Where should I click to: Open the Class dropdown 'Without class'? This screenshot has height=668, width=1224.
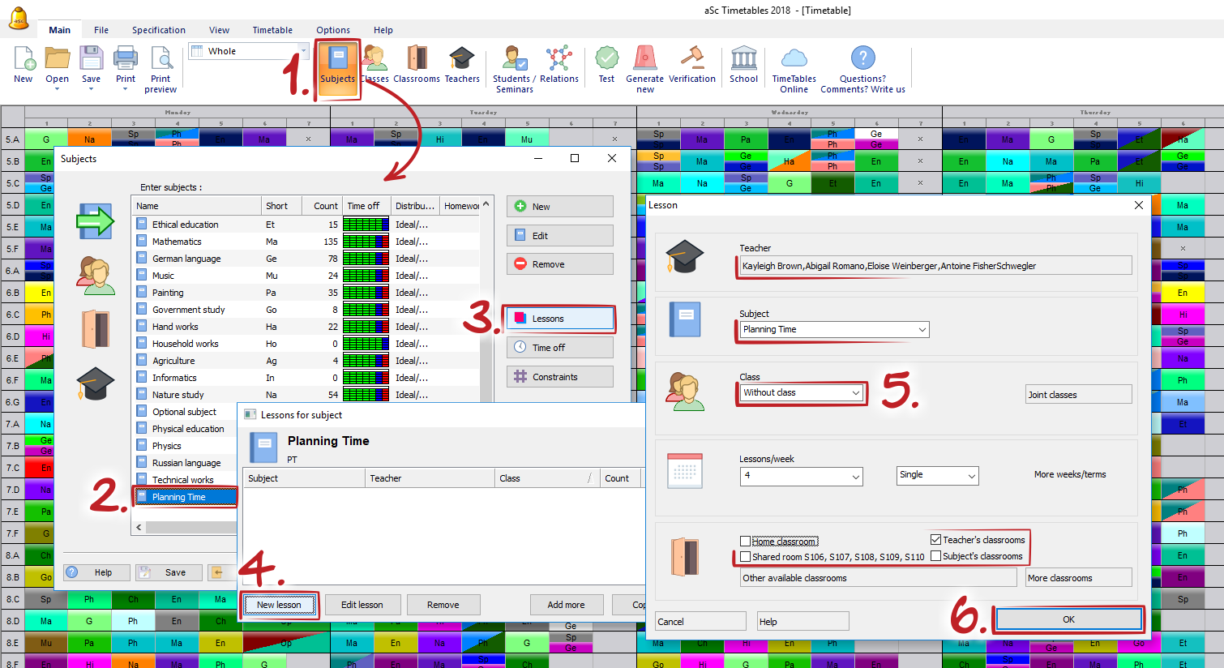click(855, 393)
